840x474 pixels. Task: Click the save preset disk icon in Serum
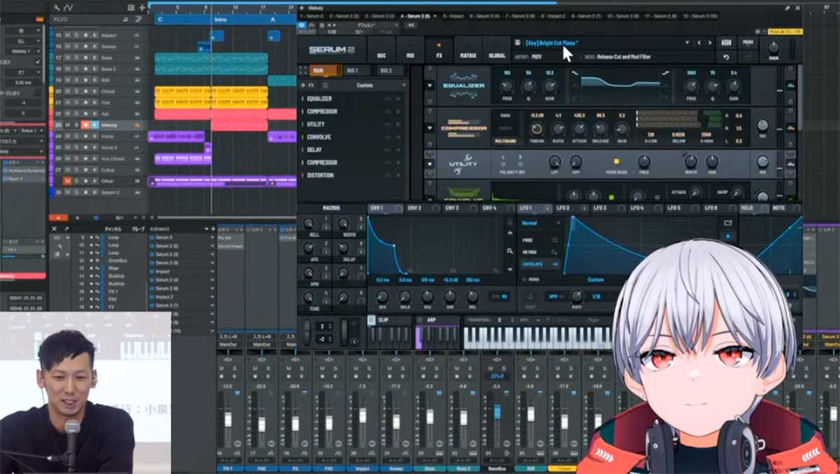click(x=517, y=43)
